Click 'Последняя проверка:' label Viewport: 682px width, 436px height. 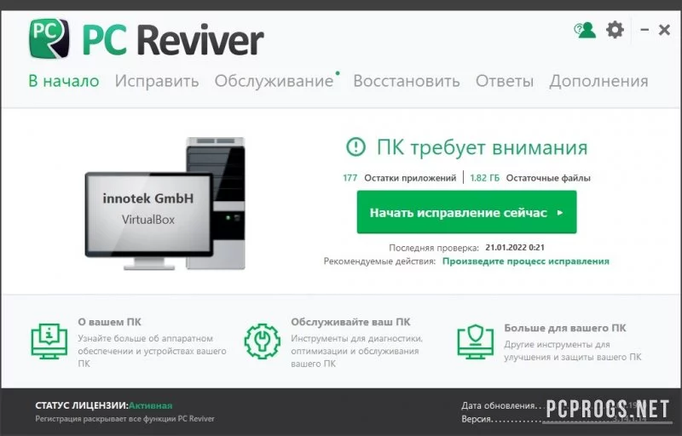pyautogui.click(x=434, y=248)
